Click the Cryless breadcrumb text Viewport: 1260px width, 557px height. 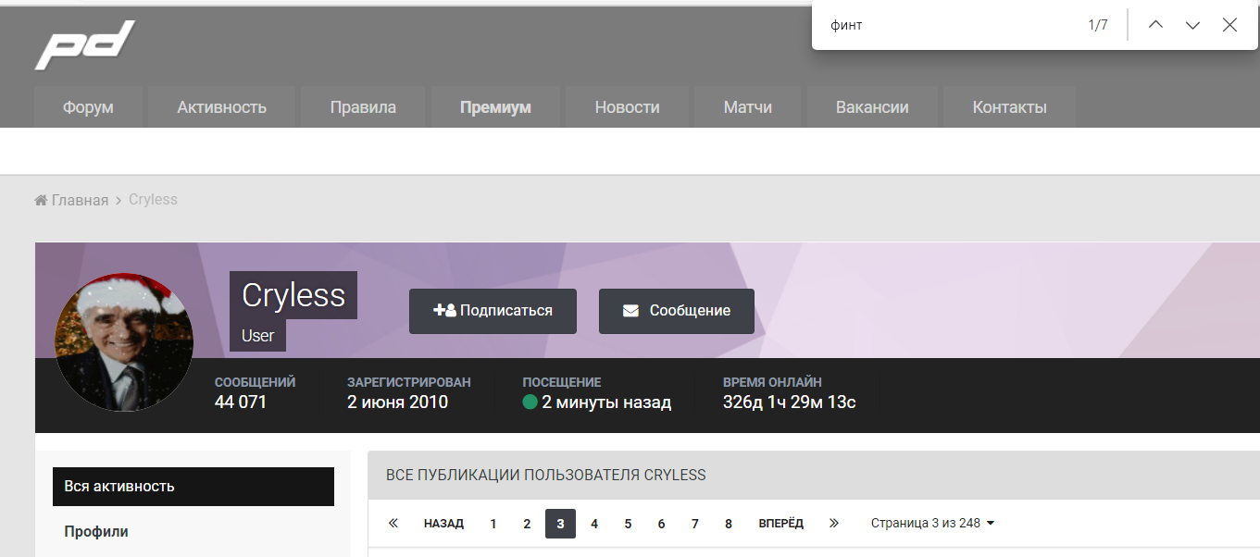point(153,200)
